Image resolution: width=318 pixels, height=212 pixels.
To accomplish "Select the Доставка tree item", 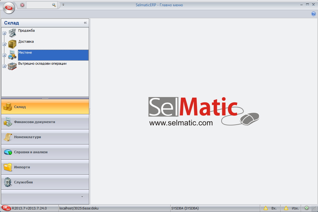I will [x=26, y=41].
